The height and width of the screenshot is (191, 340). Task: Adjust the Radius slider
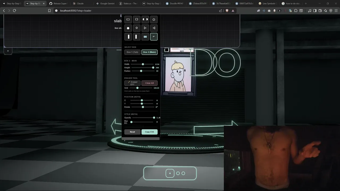[x=143, y=71]
